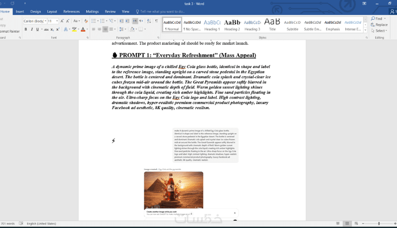Open line spacing options

[122, 29]
